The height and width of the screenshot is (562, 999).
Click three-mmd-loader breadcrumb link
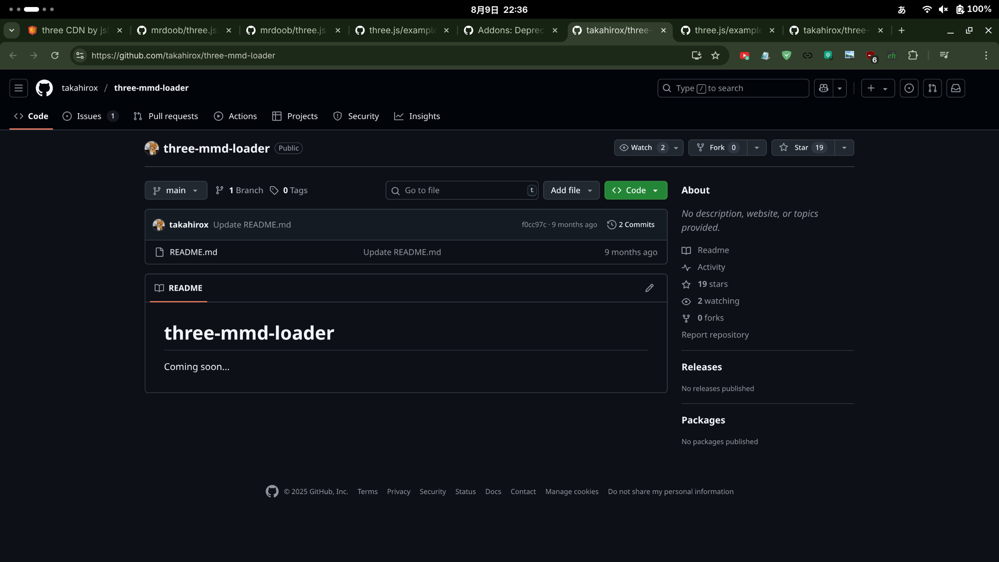coord(151,88)
